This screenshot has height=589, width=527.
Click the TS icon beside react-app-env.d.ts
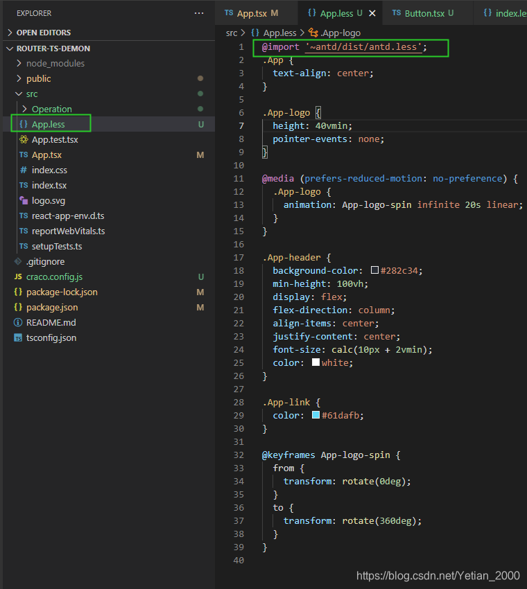[24, 216]
